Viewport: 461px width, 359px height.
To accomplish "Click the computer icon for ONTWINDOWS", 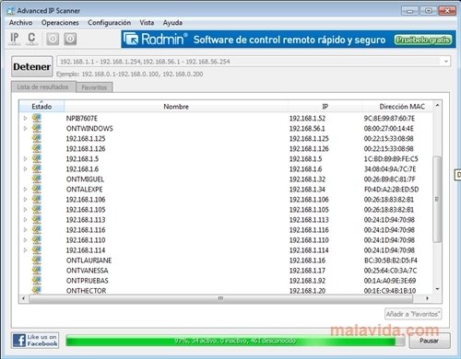I will pos(37,128).
